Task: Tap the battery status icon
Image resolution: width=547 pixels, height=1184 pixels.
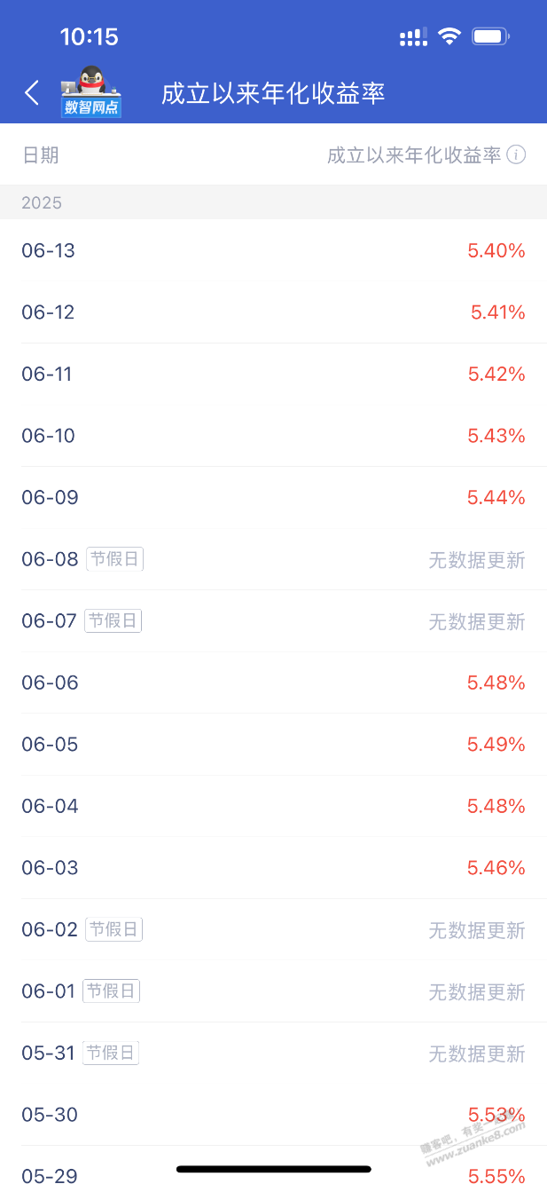Action: point(490,36)
